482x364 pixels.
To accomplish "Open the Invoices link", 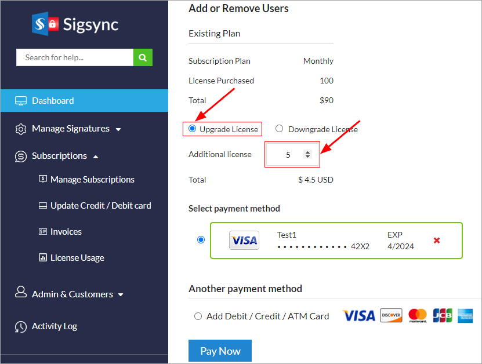I will pyautogui.click(x=66, y=232).
